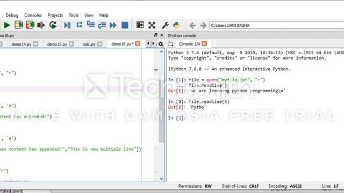Click the working directory path field

coord(276,25)
